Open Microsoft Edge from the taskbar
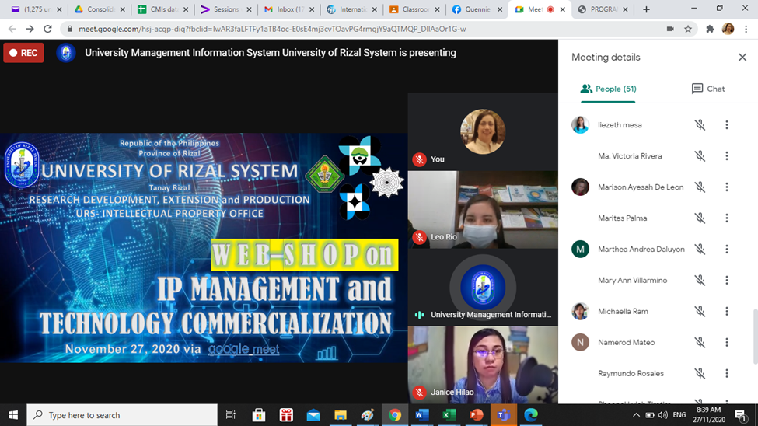The width and height of the screenshot is (758, 426). (531, 415)
